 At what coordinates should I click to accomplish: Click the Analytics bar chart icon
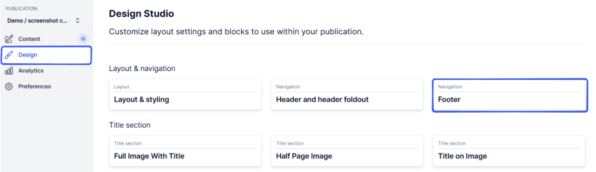pos(9,71)
